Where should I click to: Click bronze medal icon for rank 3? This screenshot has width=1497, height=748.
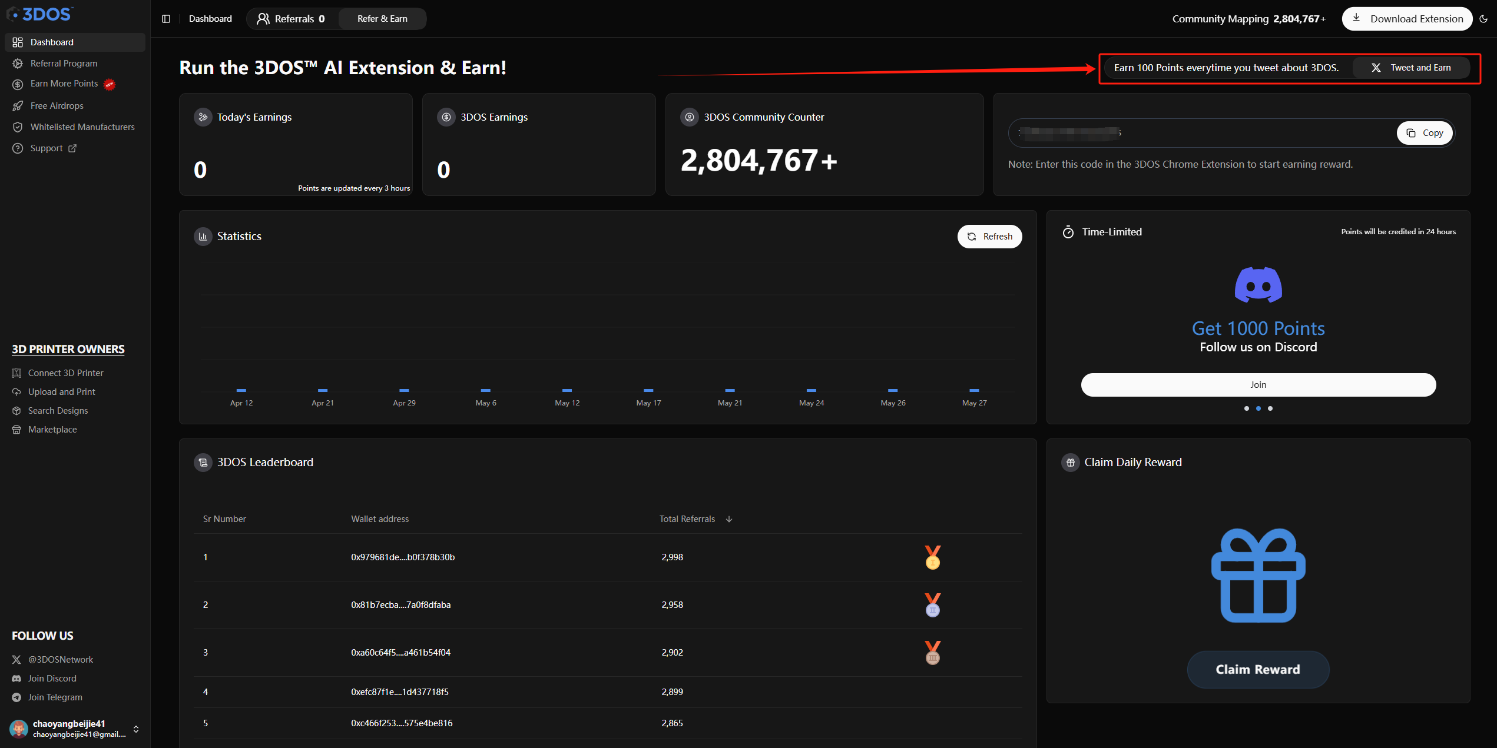[933, 653]
